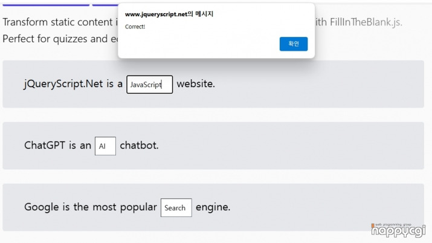Viewport: 432px width, 243px height.
Task: Click the alert title 'www.jqueryscript.net의 메시지'
Action: pyautogui.click(x=169, y=14)
